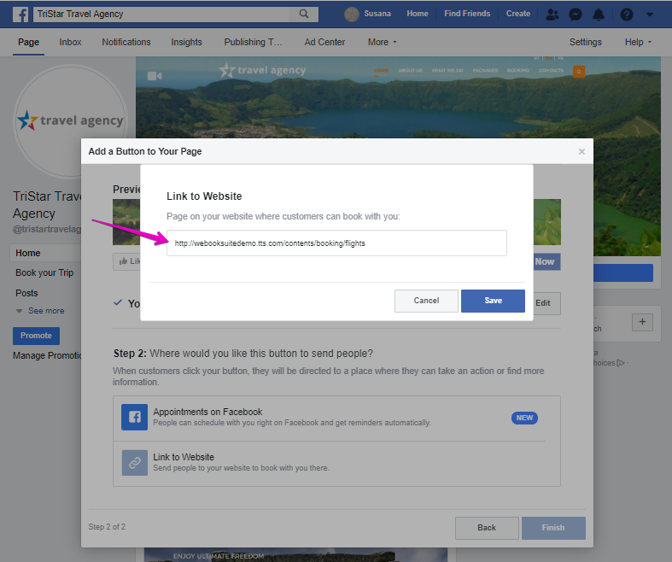This screenshot has height=562, width=672.
Task: Click the website URL input field
Action: pyautogui.click(x=336, y=243)
